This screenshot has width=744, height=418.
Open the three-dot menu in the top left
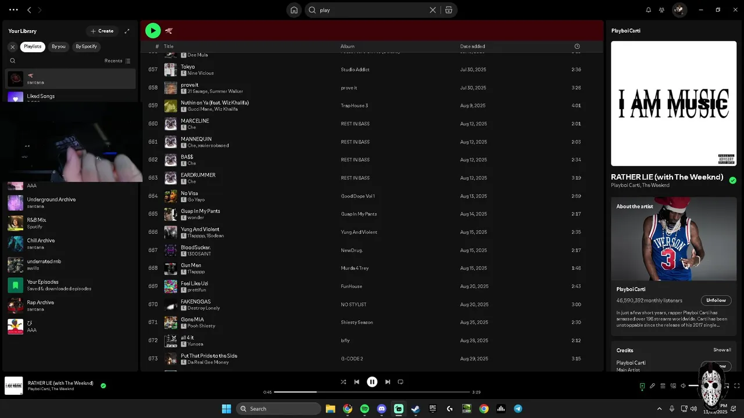[13, 10]
